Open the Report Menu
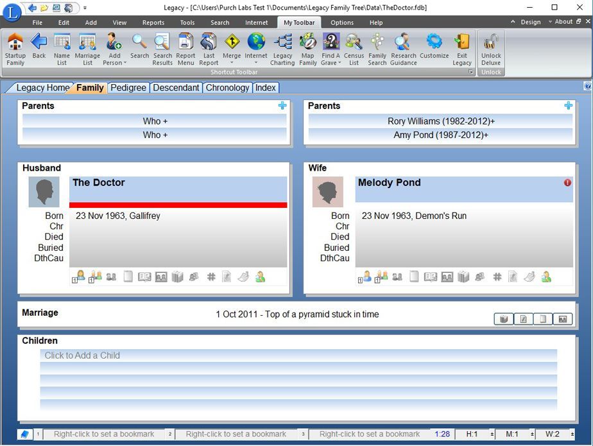593x446 pixels. pyautogui.click(x=185, y=49)
